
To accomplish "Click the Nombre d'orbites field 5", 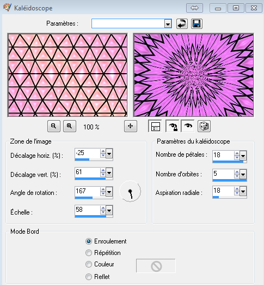I will (x=223, y=174).
